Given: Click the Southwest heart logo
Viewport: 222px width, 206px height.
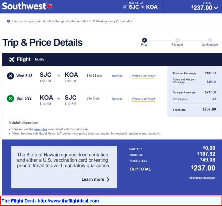Looking at the screenshot, I should click(50, 6).
